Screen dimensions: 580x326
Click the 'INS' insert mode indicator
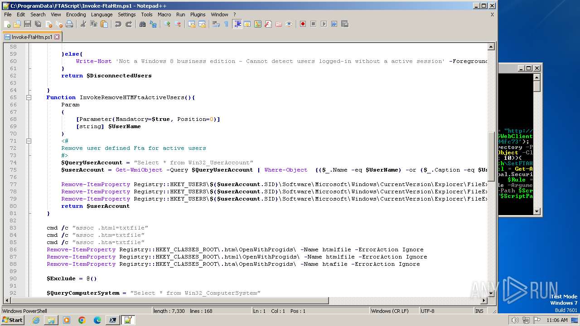pos(479,311)
